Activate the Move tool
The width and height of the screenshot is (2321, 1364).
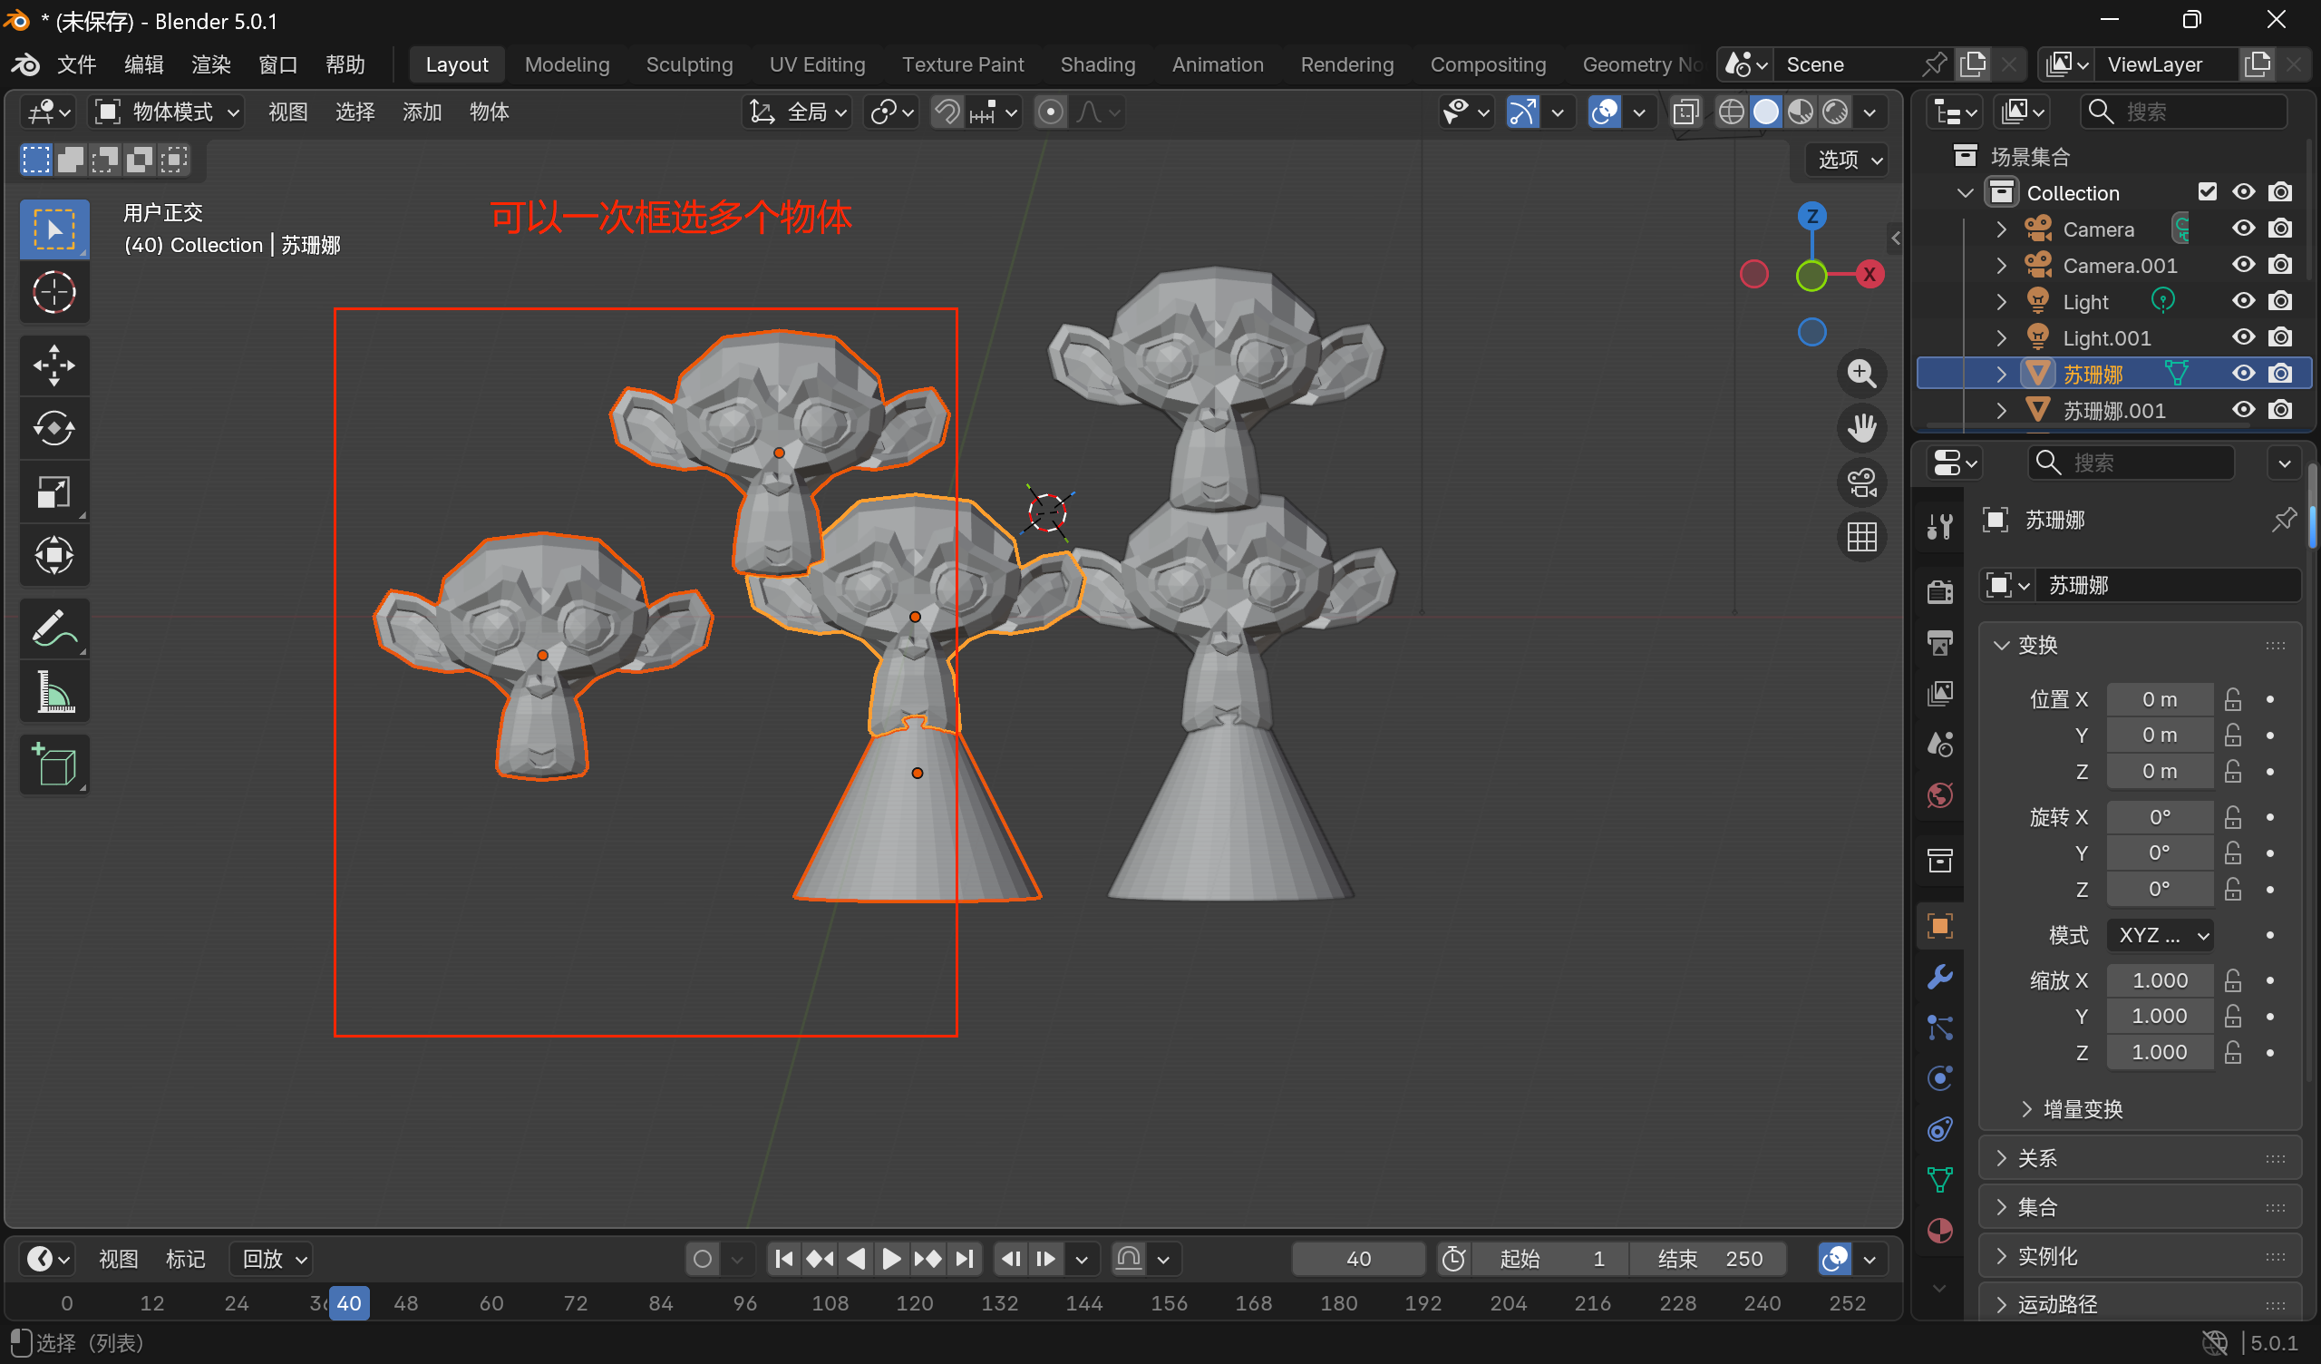tap(53, 365)
